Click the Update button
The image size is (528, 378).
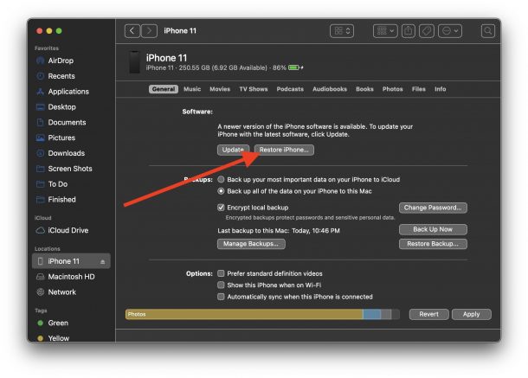tap(233, 150)
